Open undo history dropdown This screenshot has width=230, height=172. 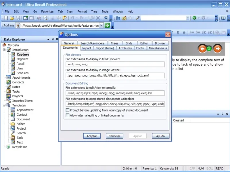click(77, 18)
